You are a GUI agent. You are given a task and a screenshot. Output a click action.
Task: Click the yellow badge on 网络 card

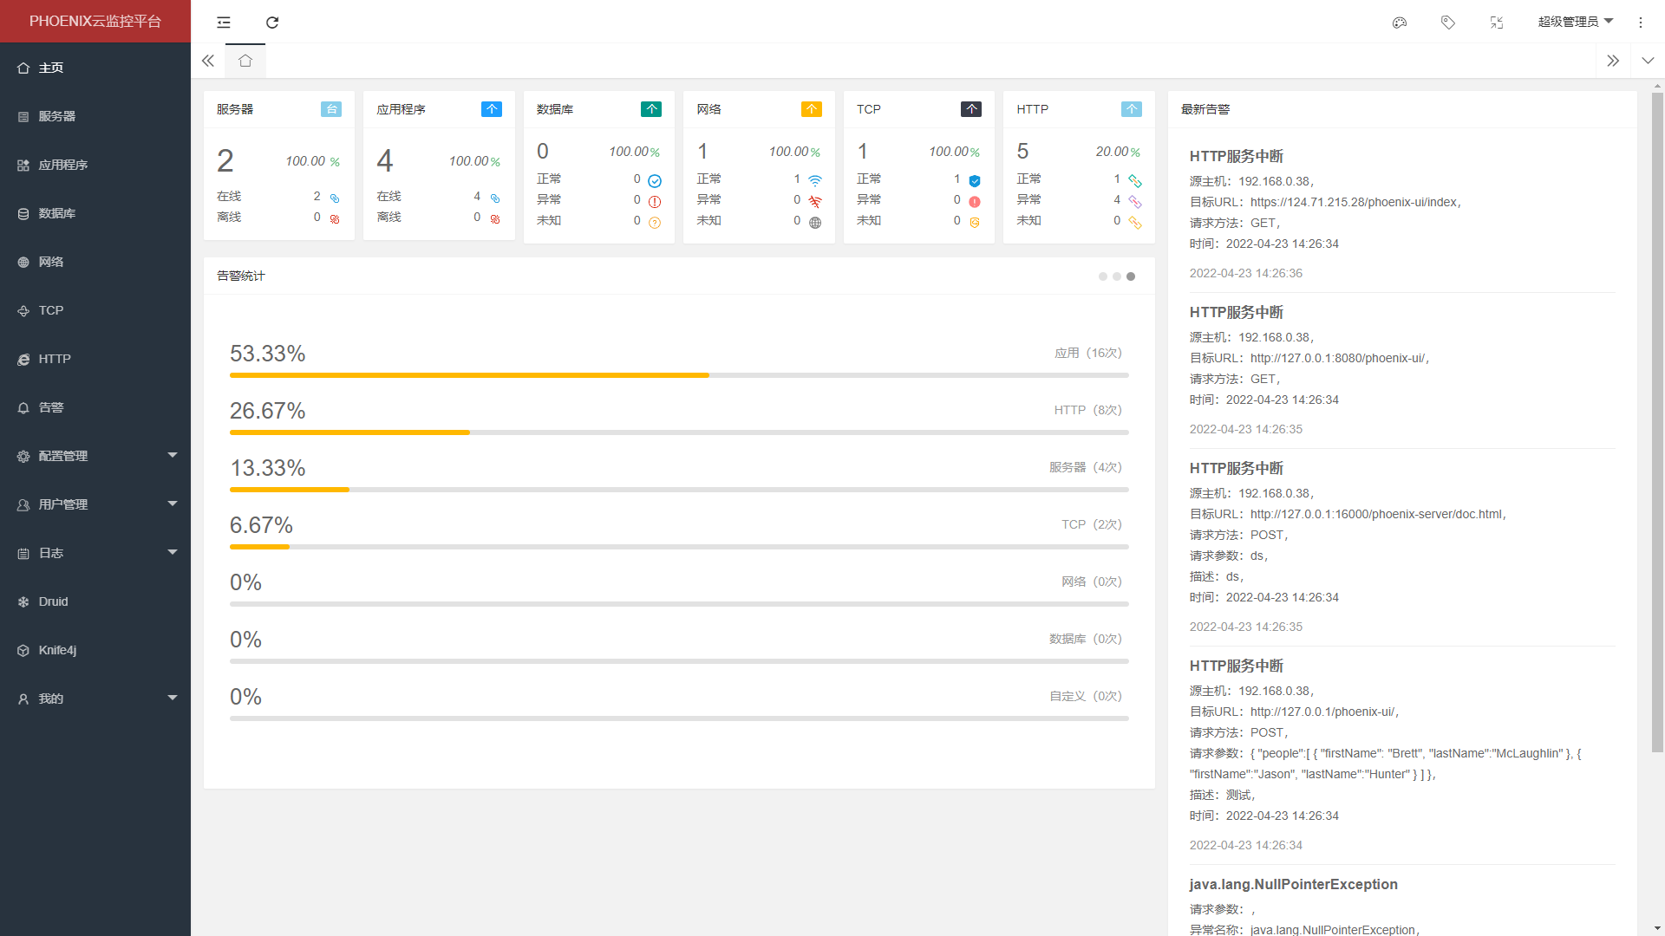(811, 109)
